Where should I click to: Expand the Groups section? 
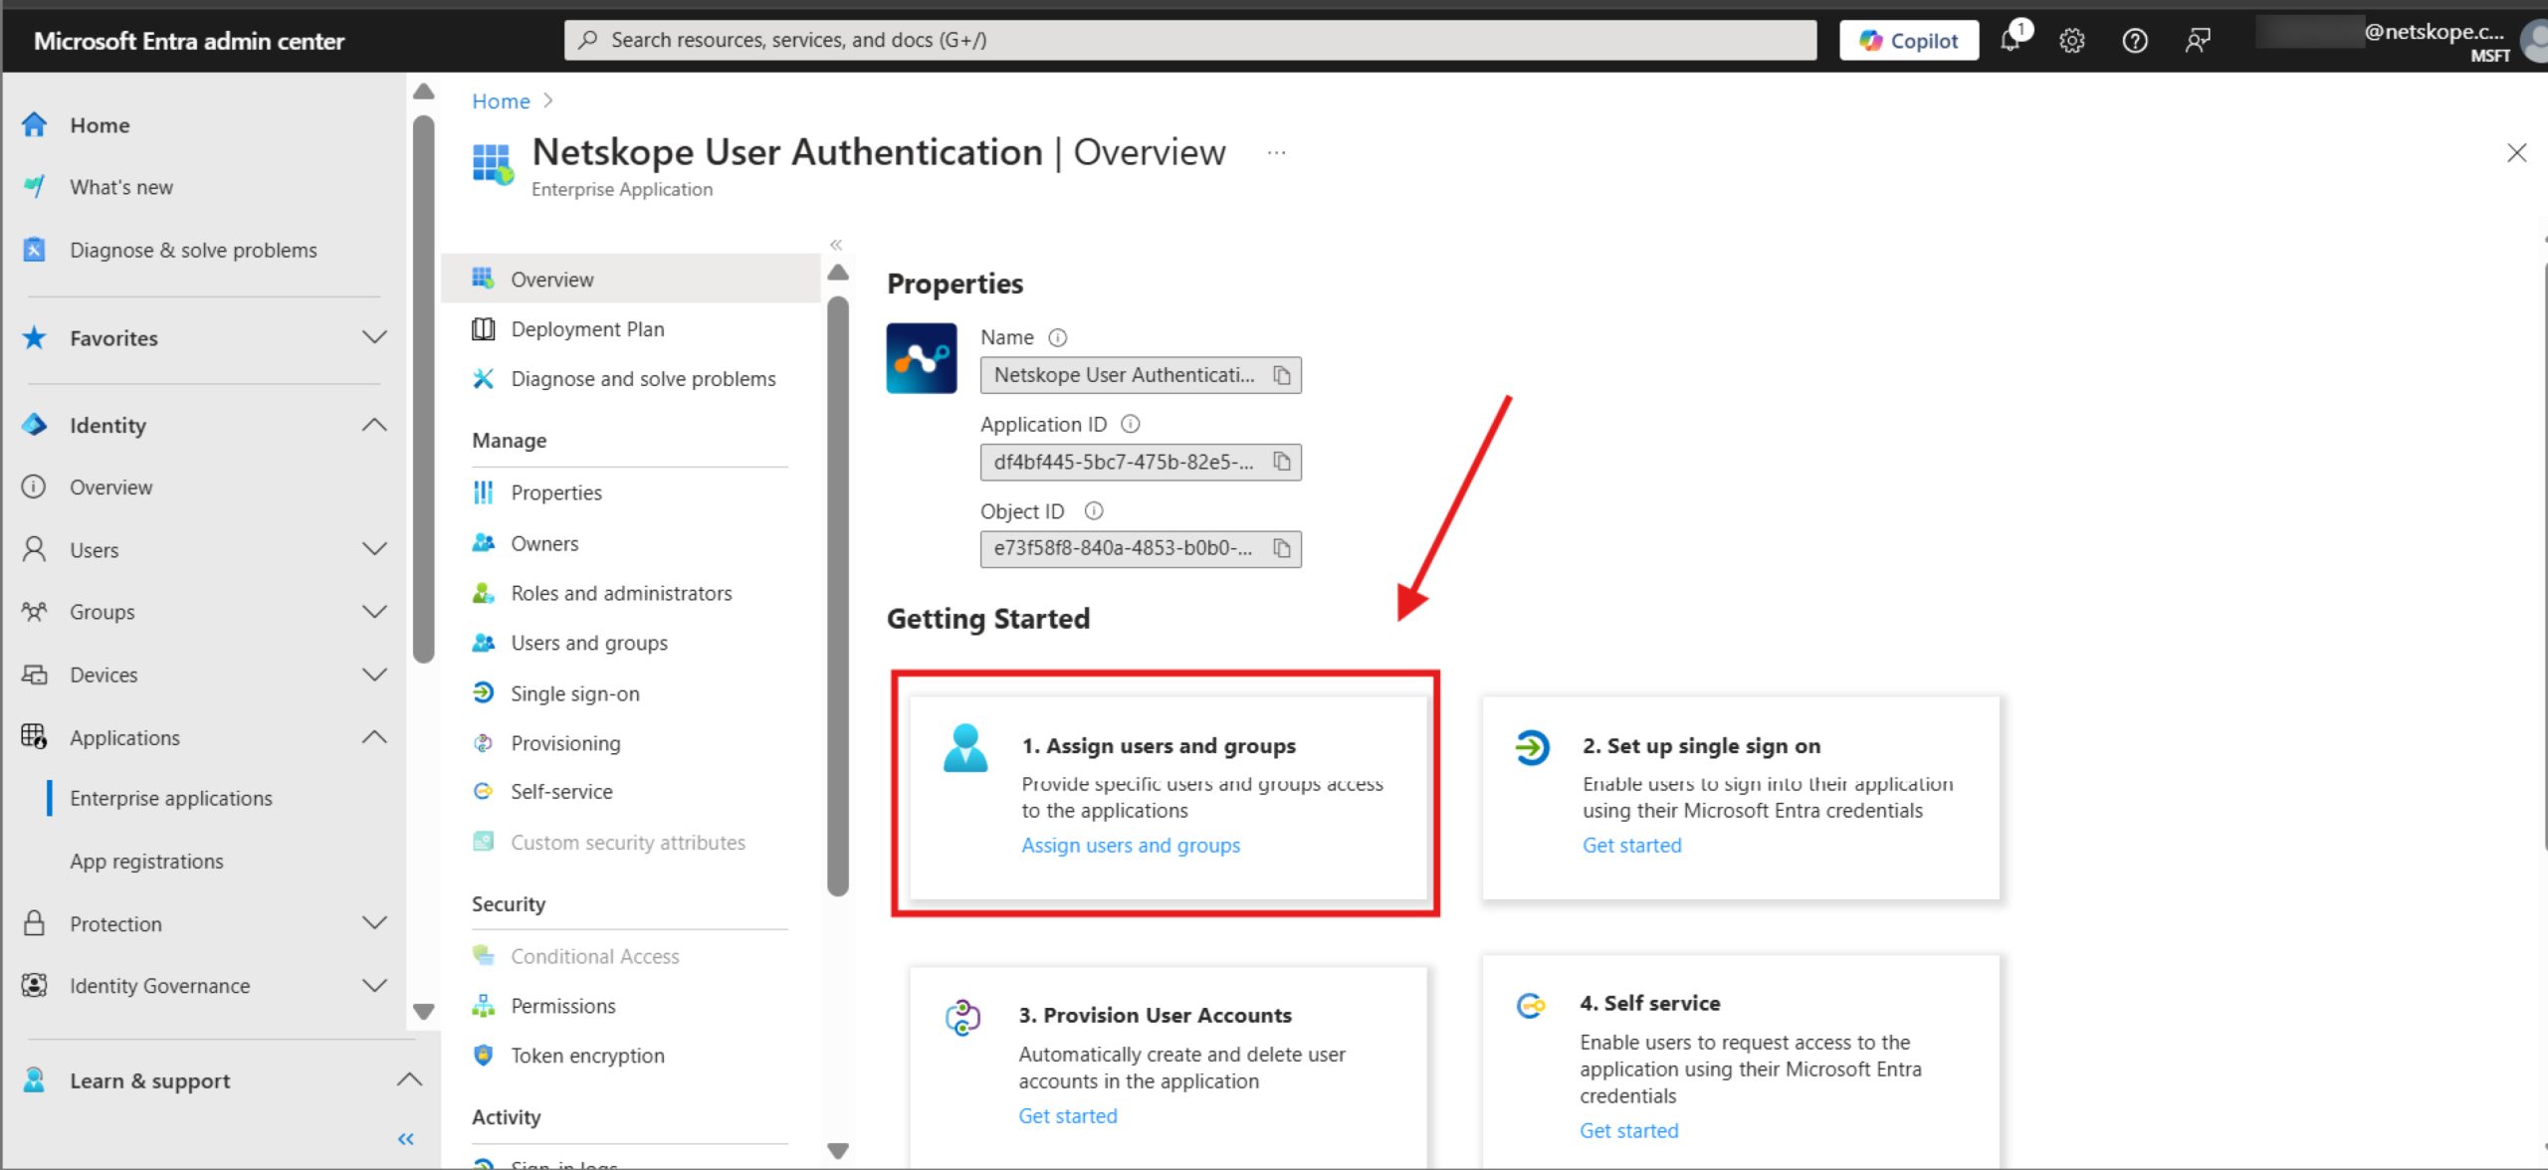[x=374, y=611]
